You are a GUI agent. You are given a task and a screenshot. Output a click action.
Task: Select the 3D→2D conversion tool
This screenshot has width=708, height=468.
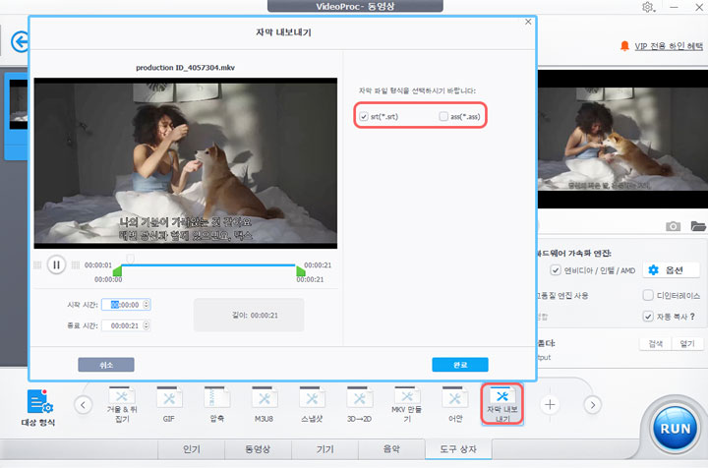pyautogui.click(x=360, y=404)
